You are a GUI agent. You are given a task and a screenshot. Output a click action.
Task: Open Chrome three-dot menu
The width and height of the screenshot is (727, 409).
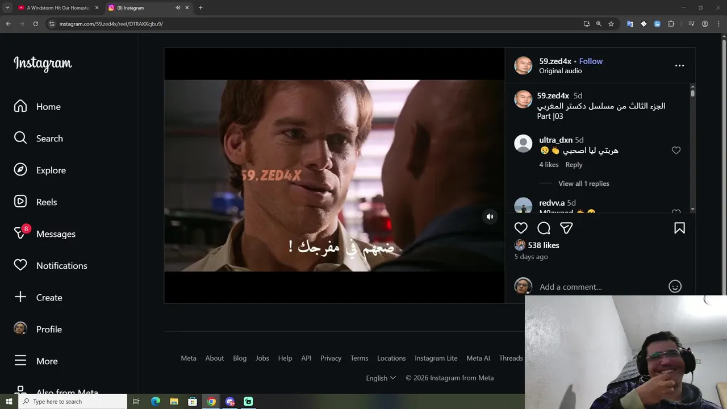718,24
